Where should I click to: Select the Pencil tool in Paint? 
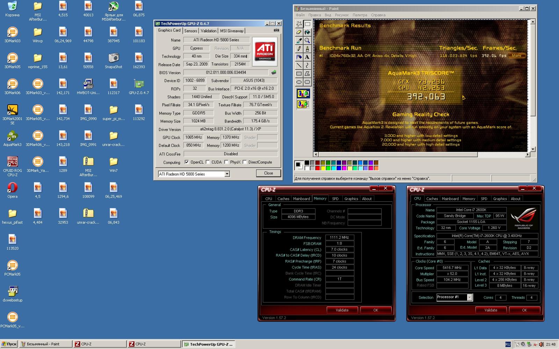[x=299, y=49]
